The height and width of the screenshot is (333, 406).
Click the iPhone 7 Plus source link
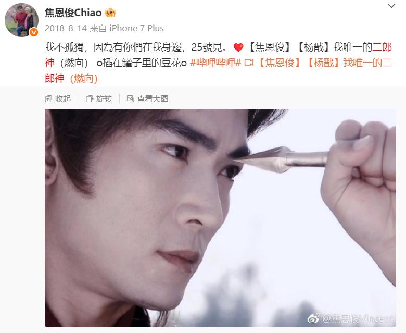coord(136,28)
